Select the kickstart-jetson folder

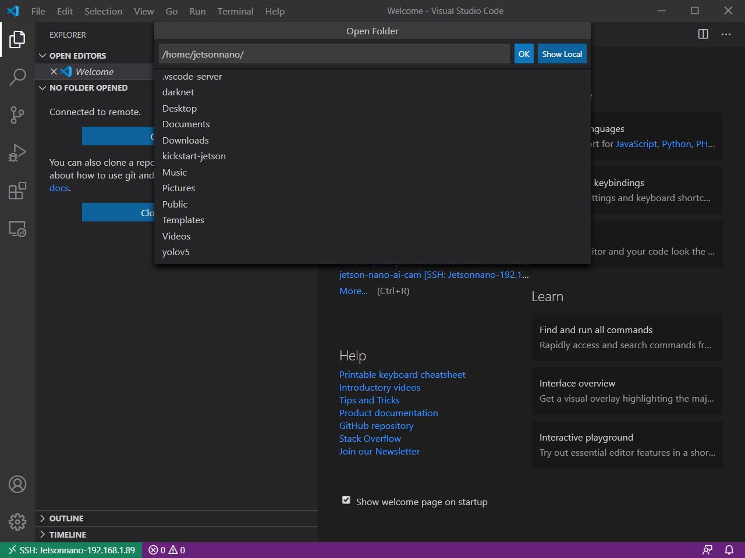[x=372, y=156]
